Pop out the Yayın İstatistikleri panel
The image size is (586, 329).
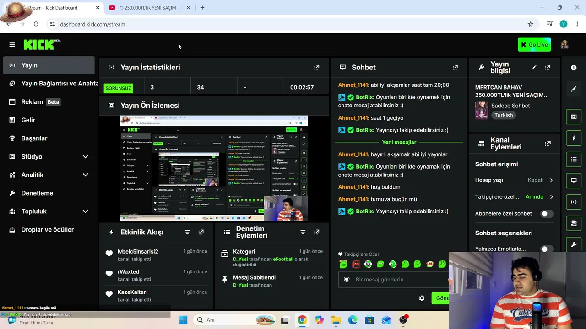coord(316,67)
